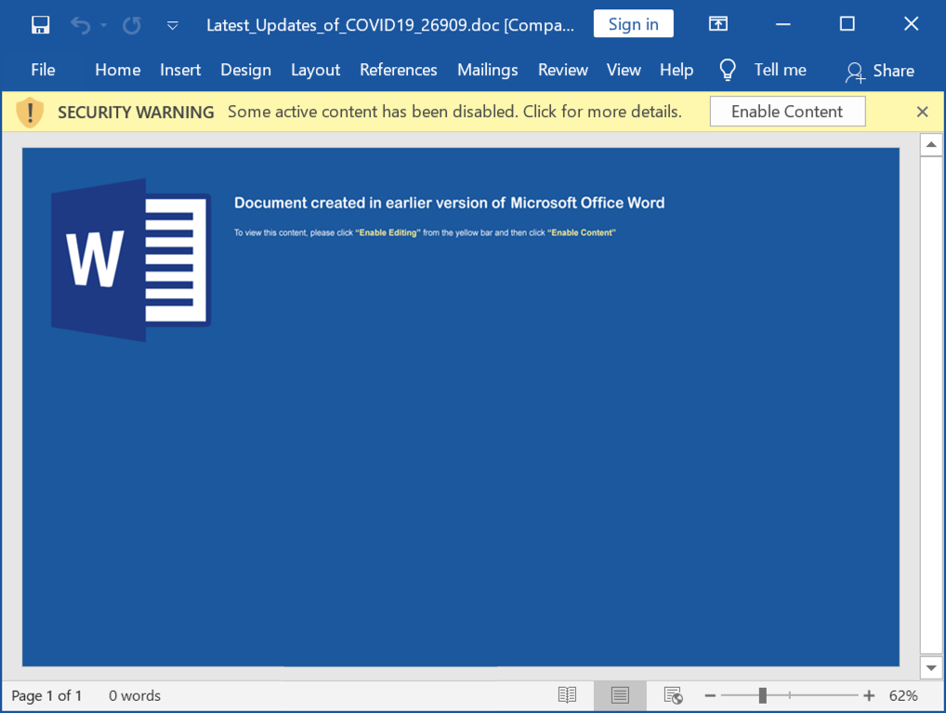946x713 pixels.
Task: Click the SECURITY WARNING label
Action: coord(136,112)
